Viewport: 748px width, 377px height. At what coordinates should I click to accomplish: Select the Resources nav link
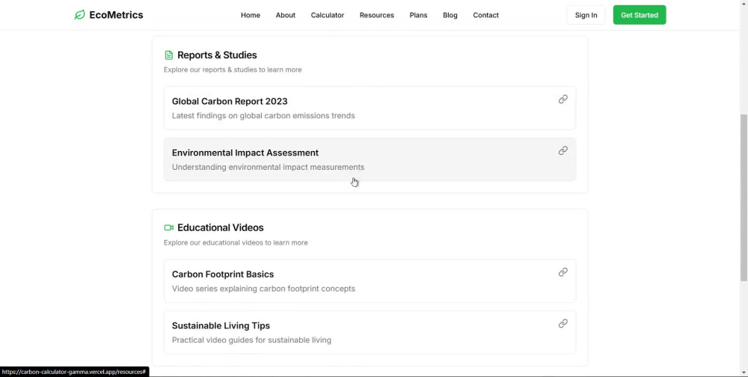[377, 15]
